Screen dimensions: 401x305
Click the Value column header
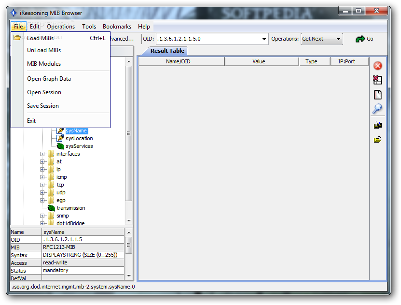click(262, 61)
